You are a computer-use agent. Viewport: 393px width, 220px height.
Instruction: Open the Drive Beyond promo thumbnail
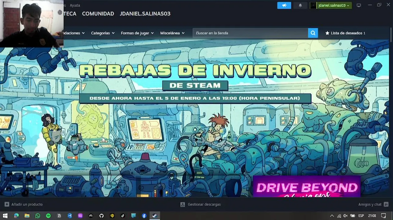pos(307,186)
